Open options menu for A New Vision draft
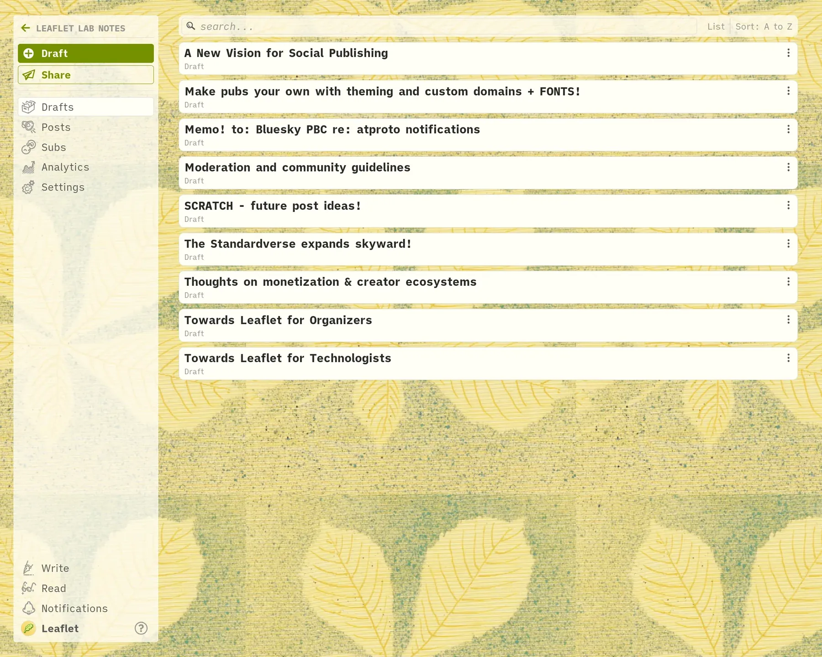 788,53
